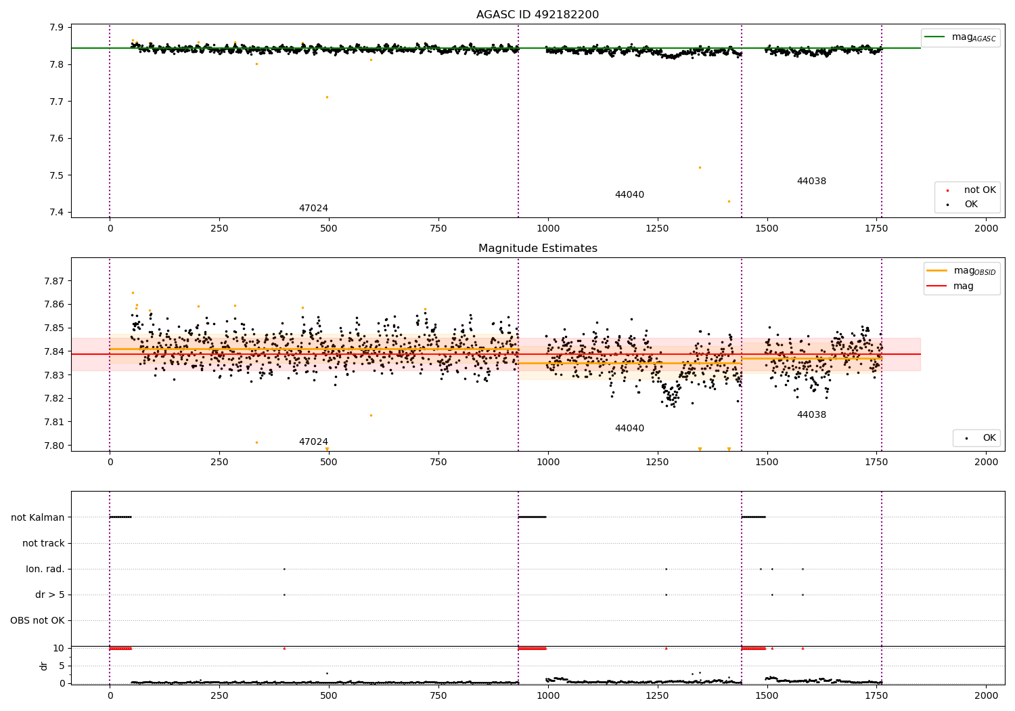This screenshot has height=711, width=1015.
Task: Click the green line sample in top legend
Action: 935,37
